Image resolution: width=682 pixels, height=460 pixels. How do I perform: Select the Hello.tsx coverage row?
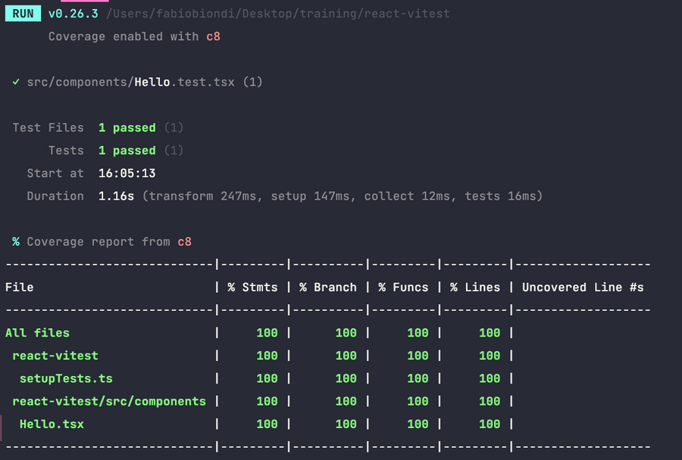52,424
